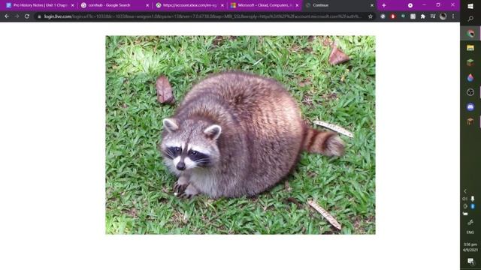Click the padlock site info icon
481x270 pixels.
tap(39, 16)
